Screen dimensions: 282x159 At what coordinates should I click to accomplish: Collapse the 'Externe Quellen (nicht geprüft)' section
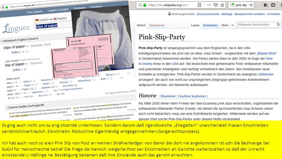click(7, 108)
